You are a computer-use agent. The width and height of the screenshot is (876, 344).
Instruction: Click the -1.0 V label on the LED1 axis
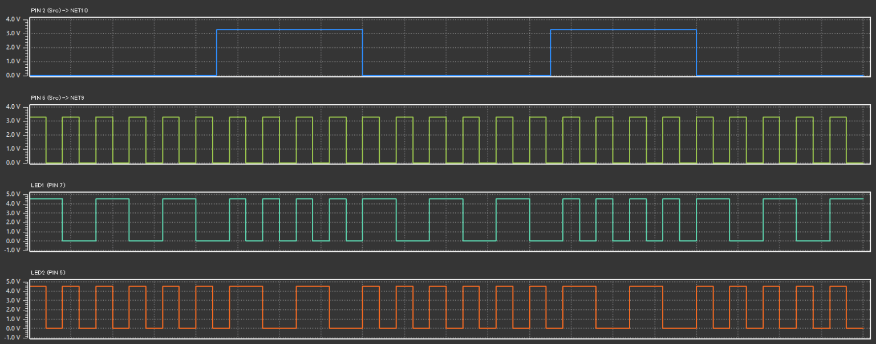tap(13, 250)
